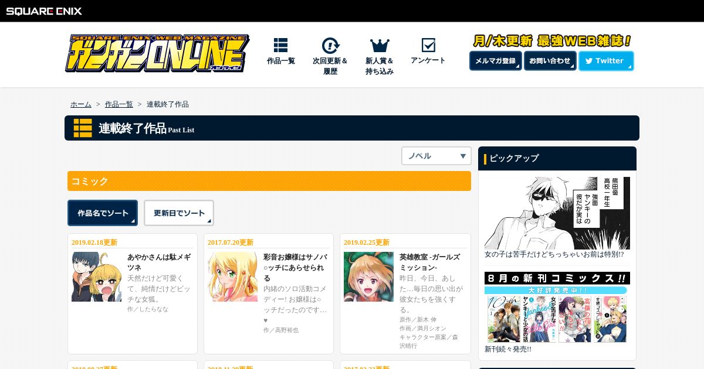Click the お問い合わせ button
Image resolution: width=704 pixels, height=369 pixels.
click(x=550, y=61)
